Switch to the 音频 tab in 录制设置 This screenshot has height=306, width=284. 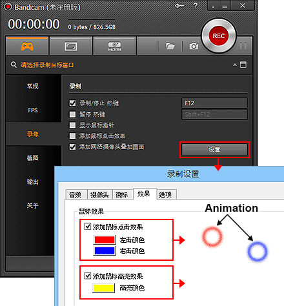pos(76,195)
